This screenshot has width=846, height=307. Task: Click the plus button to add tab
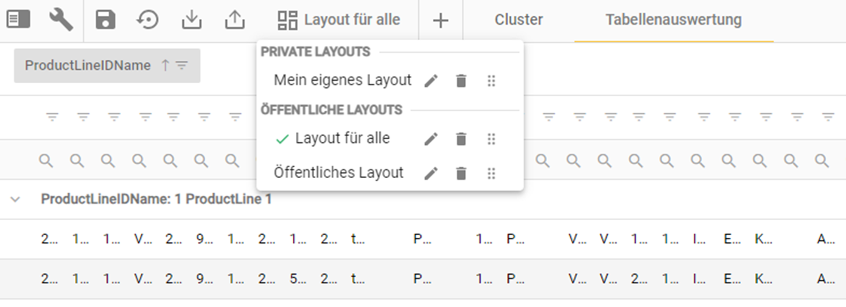440,21
